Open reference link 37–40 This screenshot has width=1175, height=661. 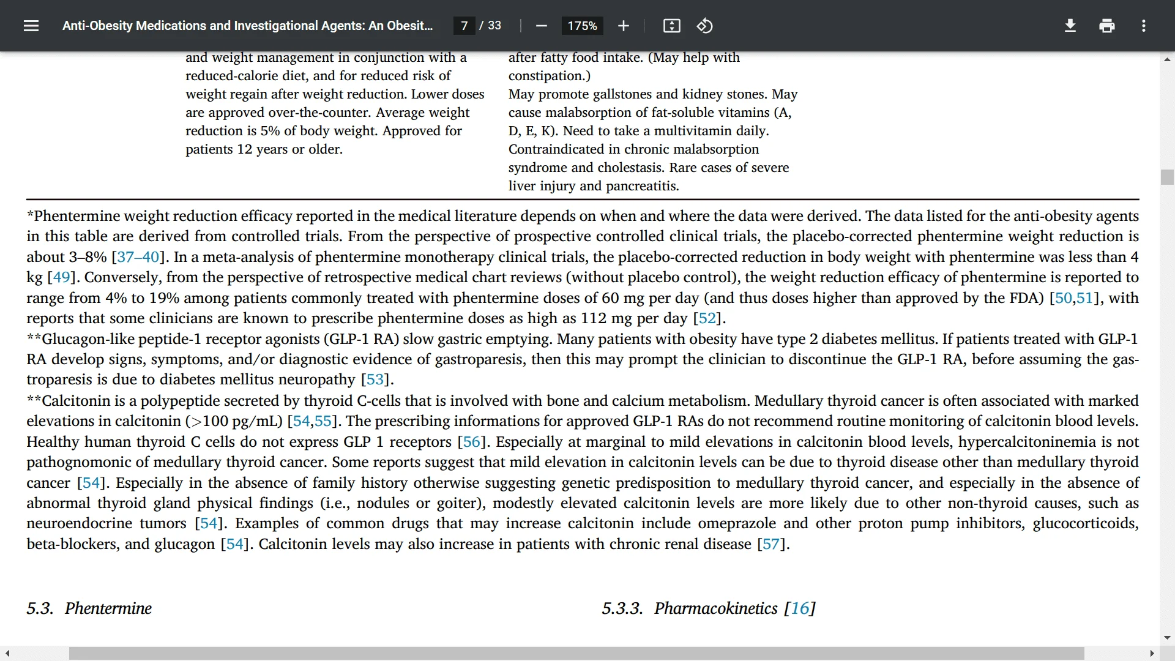(x=138, y=257)
